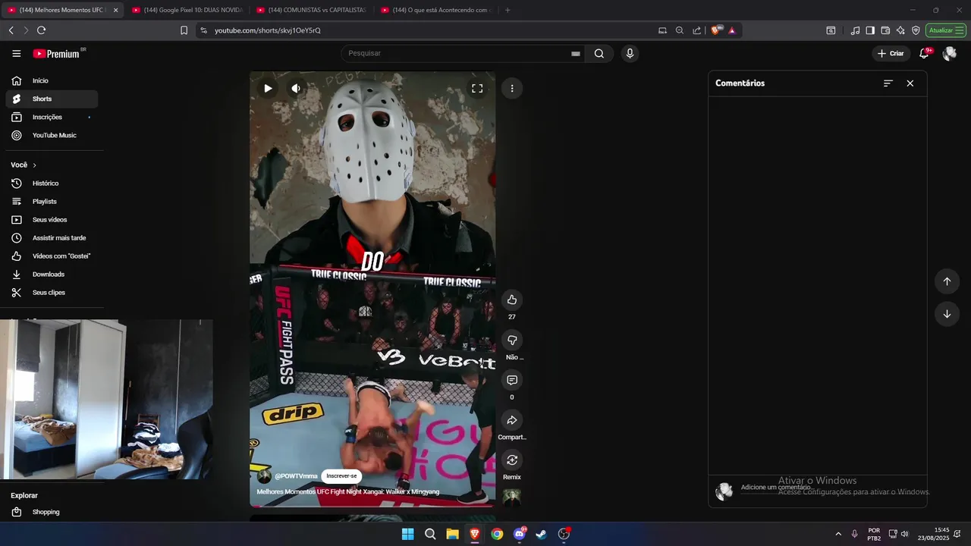Click the add a comment field

pos(831,488)
